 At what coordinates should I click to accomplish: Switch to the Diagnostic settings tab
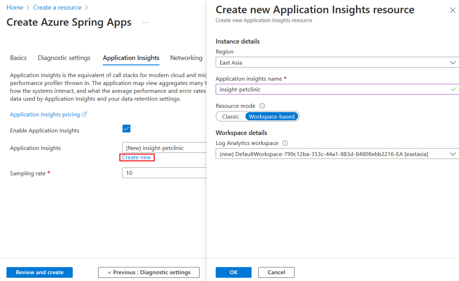64,58
